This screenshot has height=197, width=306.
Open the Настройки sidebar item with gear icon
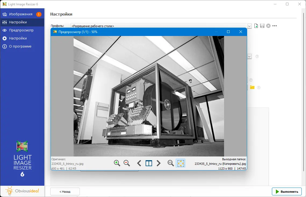pyautogui.click(x=22, y=38)
